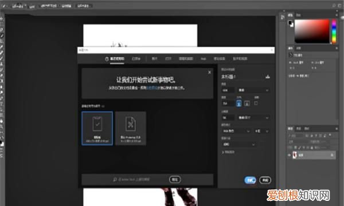
Task: Switch to the Adjustments panel tab
Action: click(x=299, y=48)
